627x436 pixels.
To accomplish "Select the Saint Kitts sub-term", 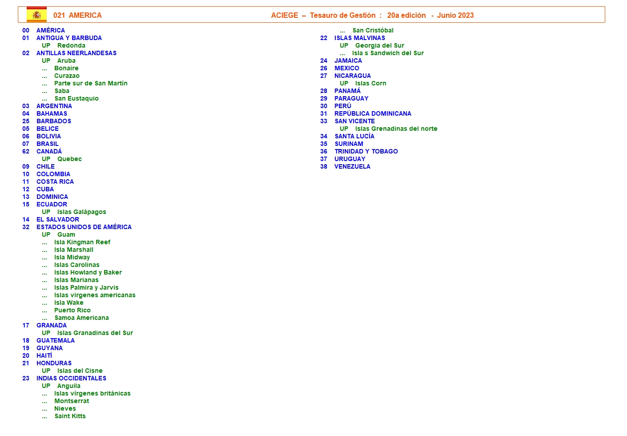I will (70, 416).
